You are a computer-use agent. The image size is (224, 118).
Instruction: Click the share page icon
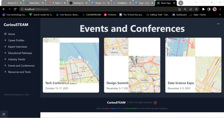[191, 9]
